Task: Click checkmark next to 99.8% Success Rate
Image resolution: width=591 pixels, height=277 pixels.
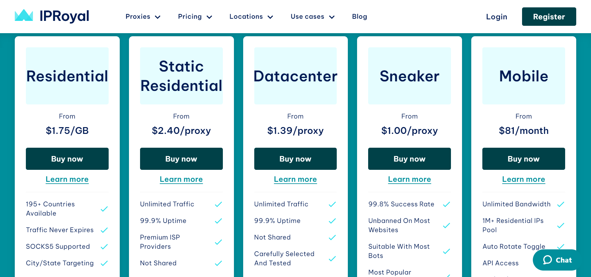Action: [446, 204]
